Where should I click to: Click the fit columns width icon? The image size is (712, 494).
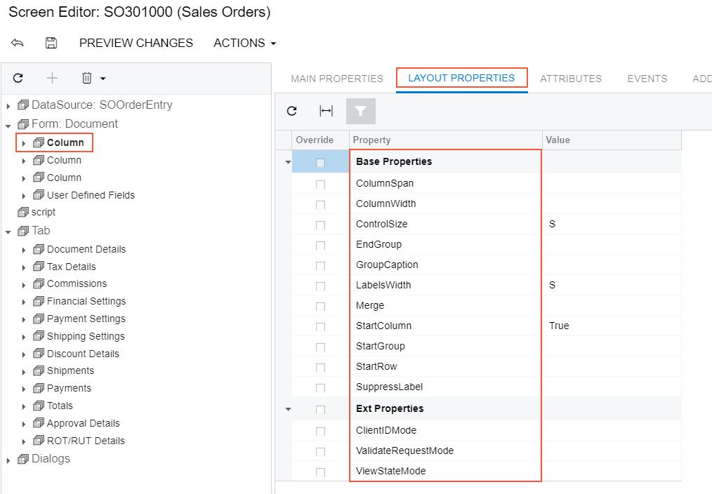click(326, 111)
